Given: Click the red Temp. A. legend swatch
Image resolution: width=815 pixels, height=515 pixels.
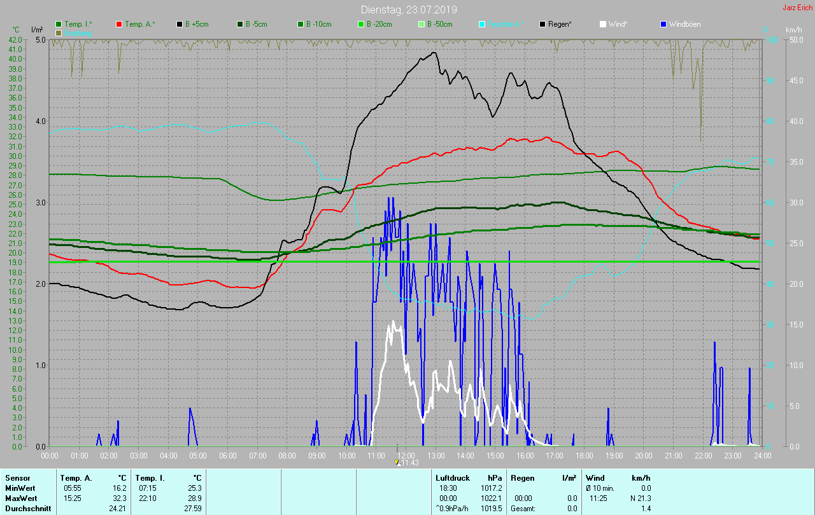Looking at the screenshot, I should tap(119, 24).
